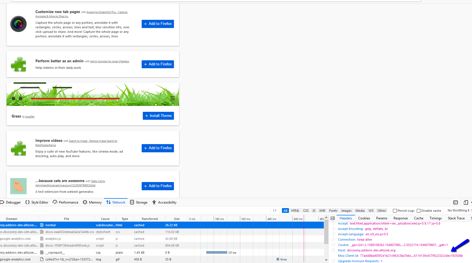Viewport: 472px width, 263px height.
Task: Switch to the Performance panel
Action: coord(65,202)
